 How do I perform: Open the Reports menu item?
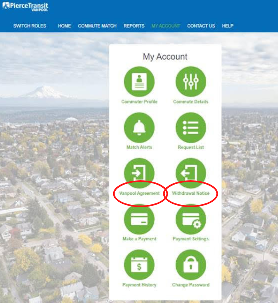pos(134,26)
